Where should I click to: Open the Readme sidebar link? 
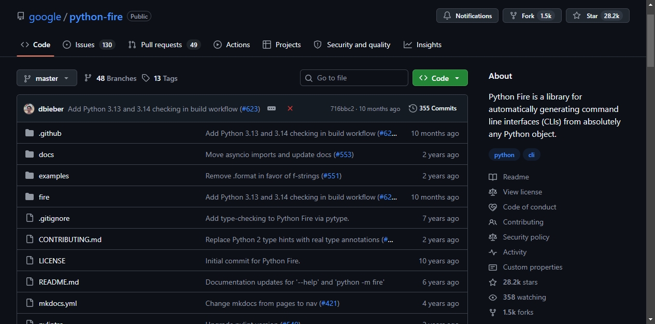coord(516,177)
